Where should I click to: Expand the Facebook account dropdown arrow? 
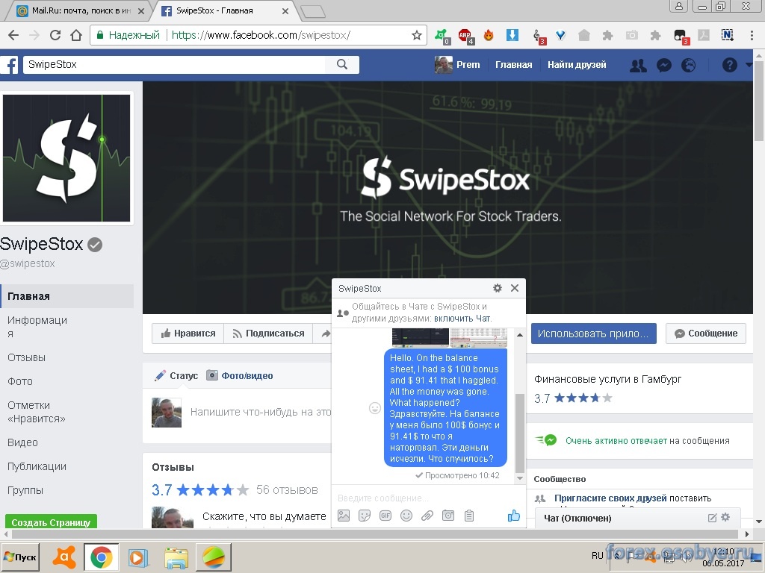coord(749,65)
